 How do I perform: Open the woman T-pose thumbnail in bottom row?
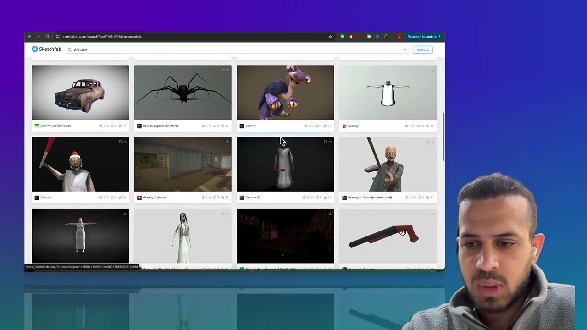80,236
